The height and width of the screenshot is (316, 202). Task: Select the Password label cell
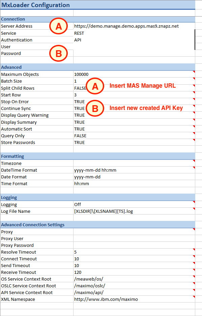click(x=37, y=53)
